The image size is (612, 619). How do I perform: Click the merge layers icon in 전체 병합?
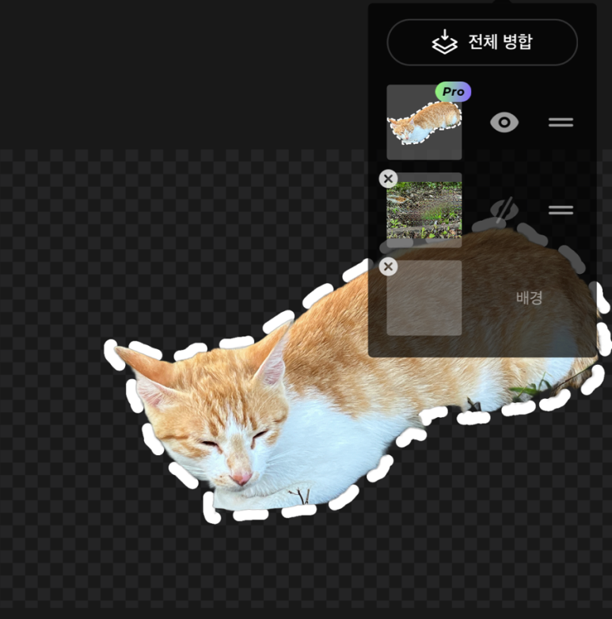click(x=445, y=42)
